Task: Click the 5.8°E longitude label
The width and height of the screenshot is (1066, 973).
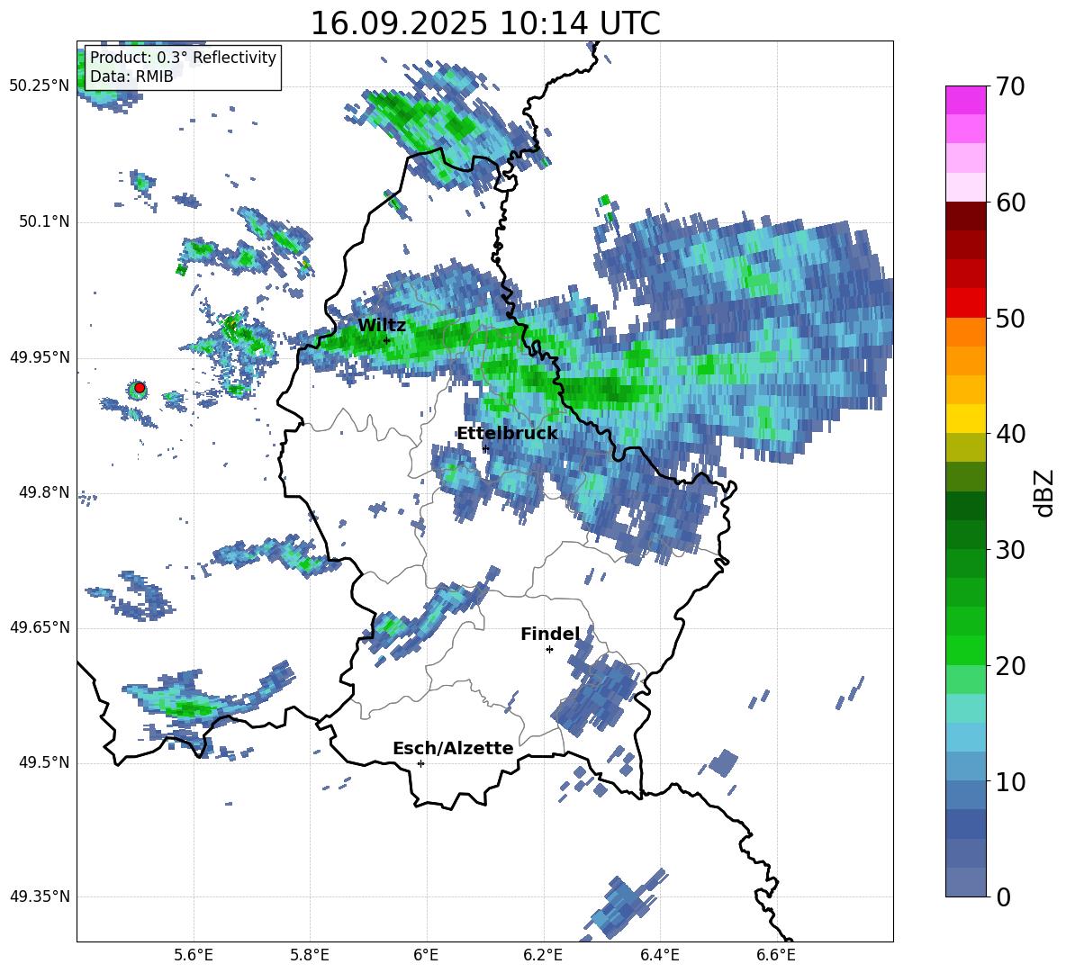Action: point(310,955)
